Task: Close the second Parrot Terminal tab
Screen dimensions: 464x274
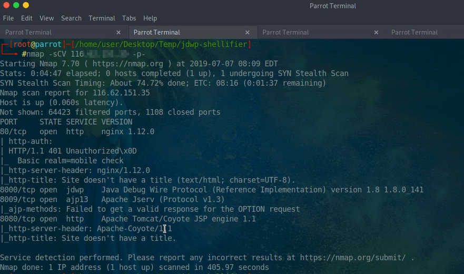Action: (248, 33)
